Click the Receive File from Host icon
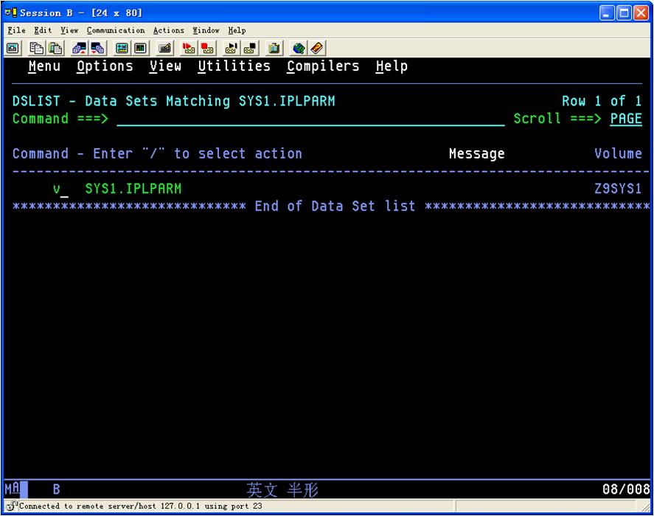Image resolution: width=654 pixels, height=516 pixels. pyautogui.click(x=97, y=49)
